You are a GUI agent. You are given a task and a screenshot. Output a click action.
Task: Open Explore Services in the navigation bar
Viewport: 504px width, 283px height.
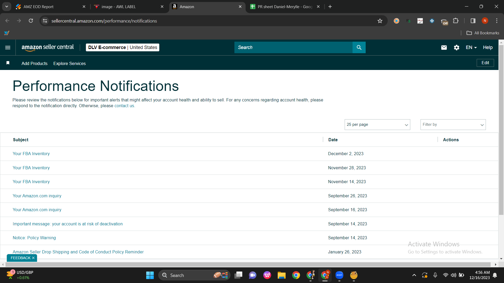click(70, 63)
